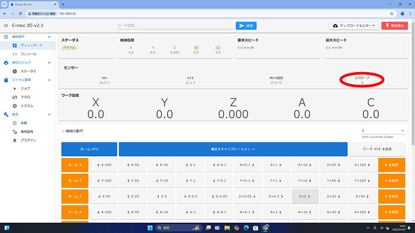Click the orange Home Y button

[x=75, y=181]
